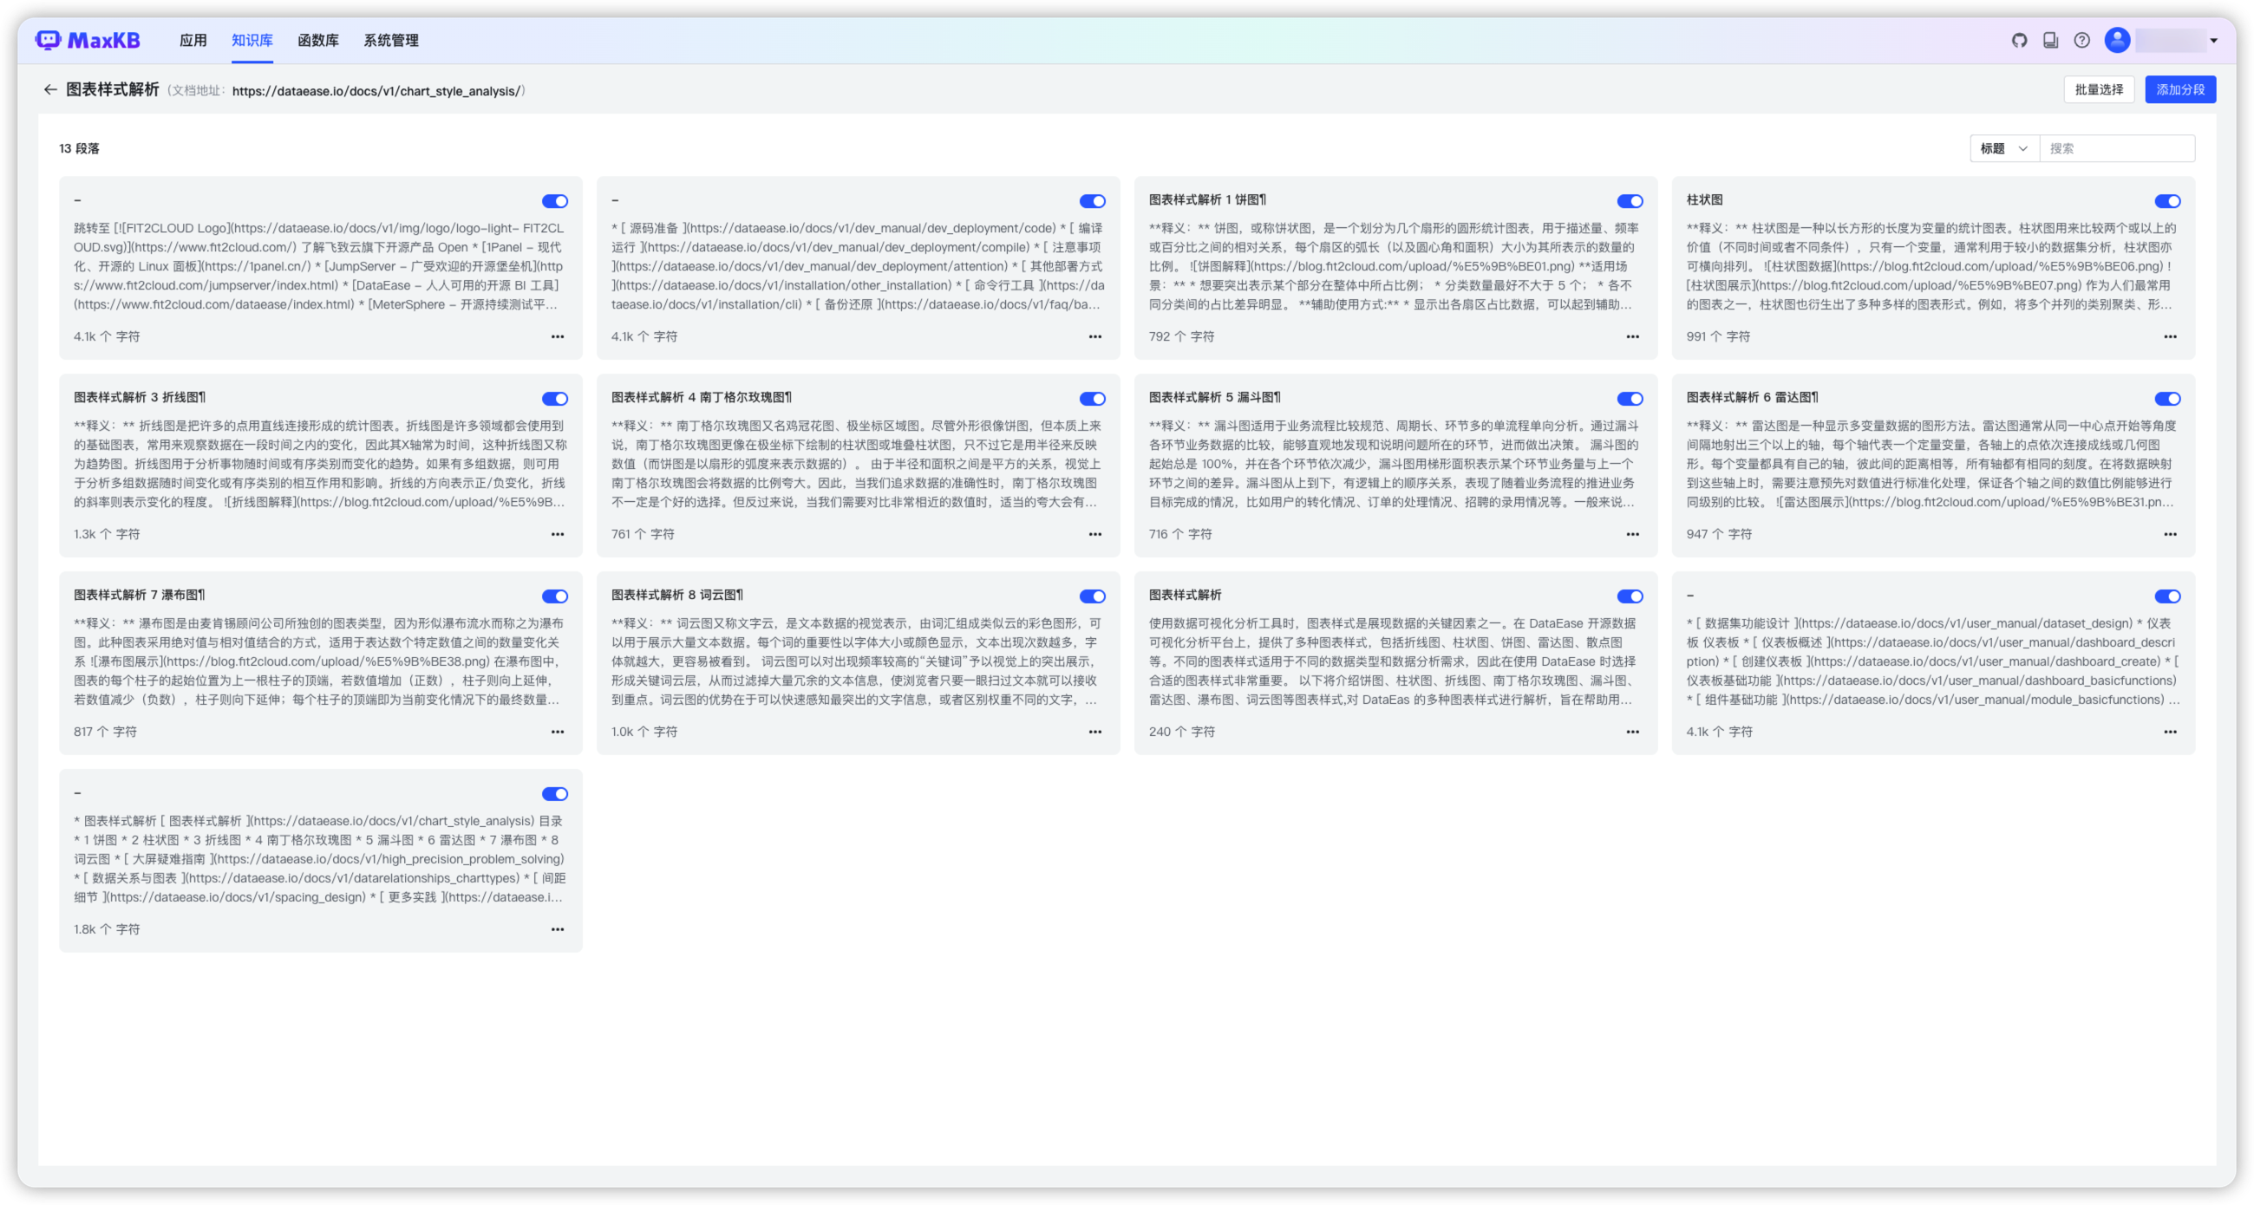Click the MaxKB logo
The height and width of the screenshot is (1205, 2254).
pyautogui.click(x=88, y=40)
